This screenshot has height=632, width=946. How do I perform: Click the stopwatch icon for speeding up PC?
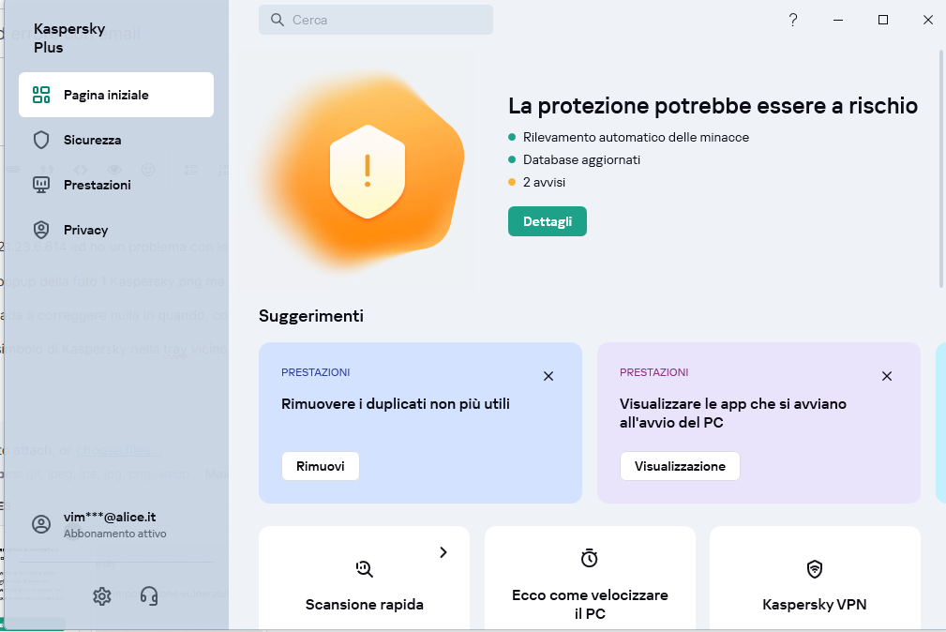[x=589, y=559]
